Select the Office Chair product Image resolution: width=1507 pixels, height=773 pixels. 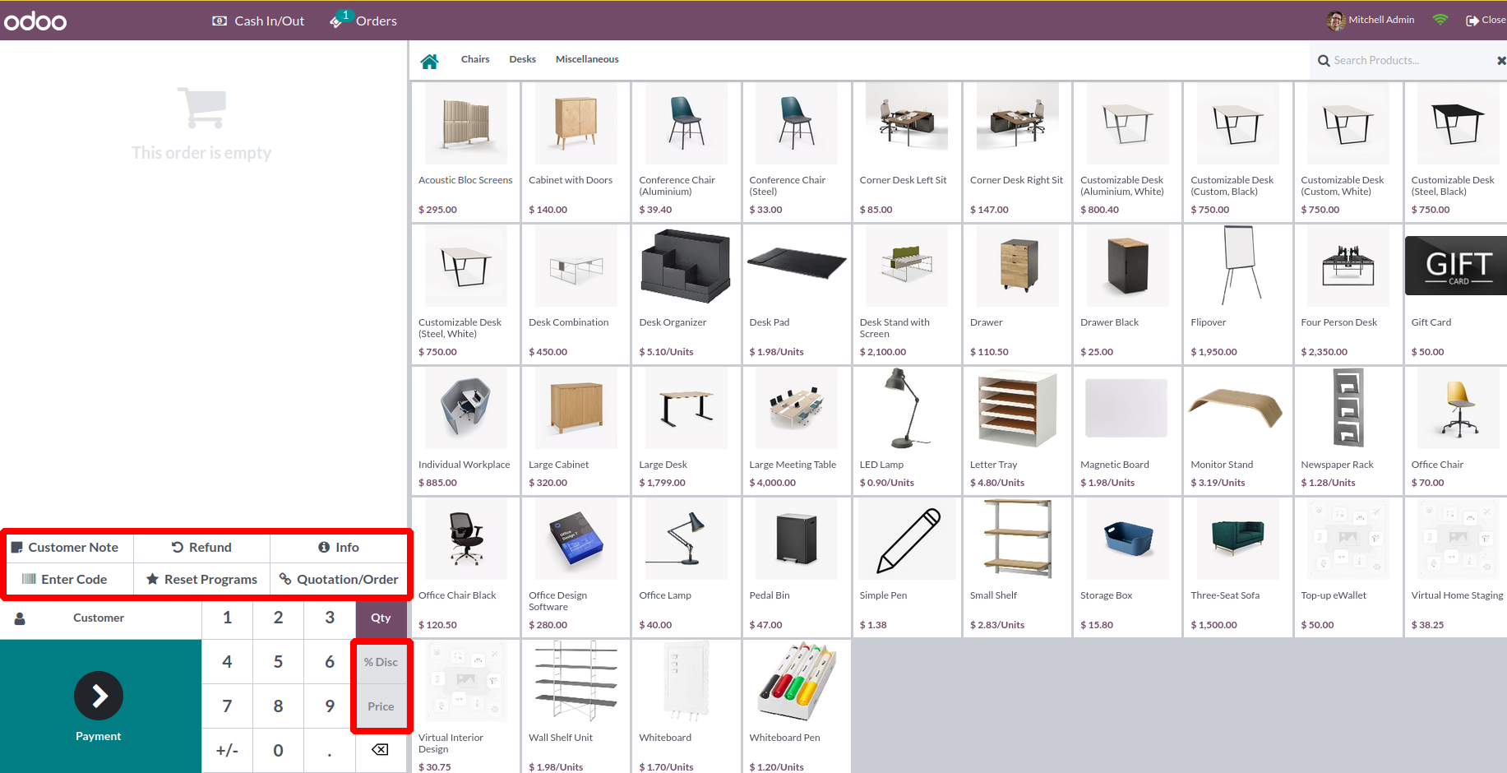pos(1456,431)
